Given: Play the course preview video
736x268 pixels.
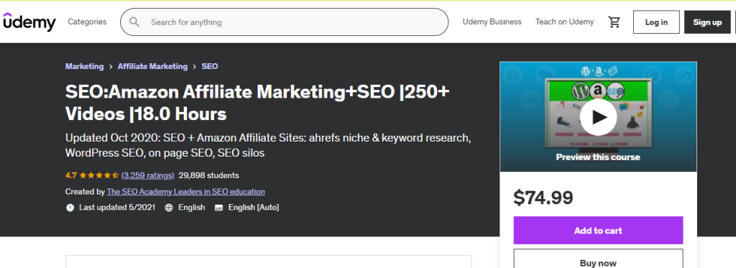Looking at the screenshot, I should tap(598, 117).
